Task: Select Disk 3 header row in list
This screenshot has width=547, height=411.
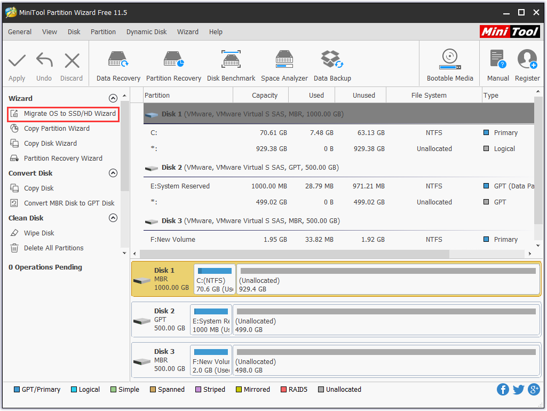Action: pos(338,221)
